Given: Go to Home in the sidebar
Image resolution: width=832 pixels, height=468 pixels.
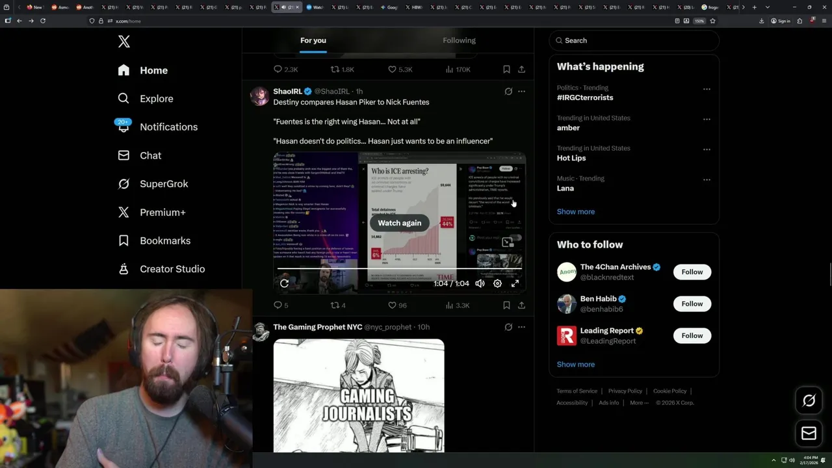Looking at the screenshot, I should point(143,70).
